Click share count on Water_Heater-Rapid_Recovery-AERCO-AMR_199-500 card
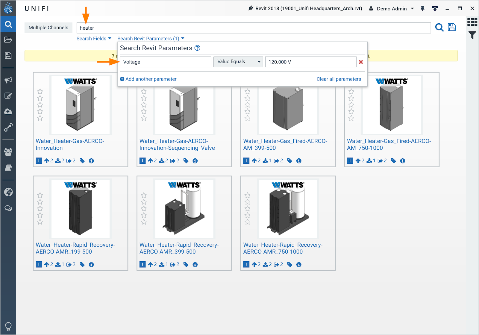This screenshot has width=479, height=335. 71,265
